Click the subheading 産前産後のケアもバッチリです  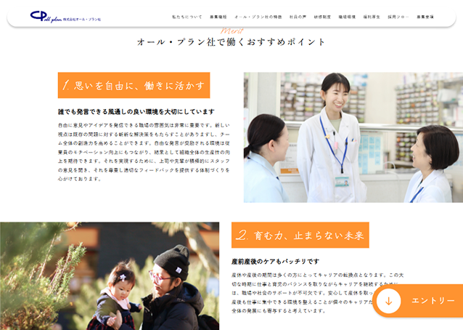pyautogui.click(x=275, y=261)
